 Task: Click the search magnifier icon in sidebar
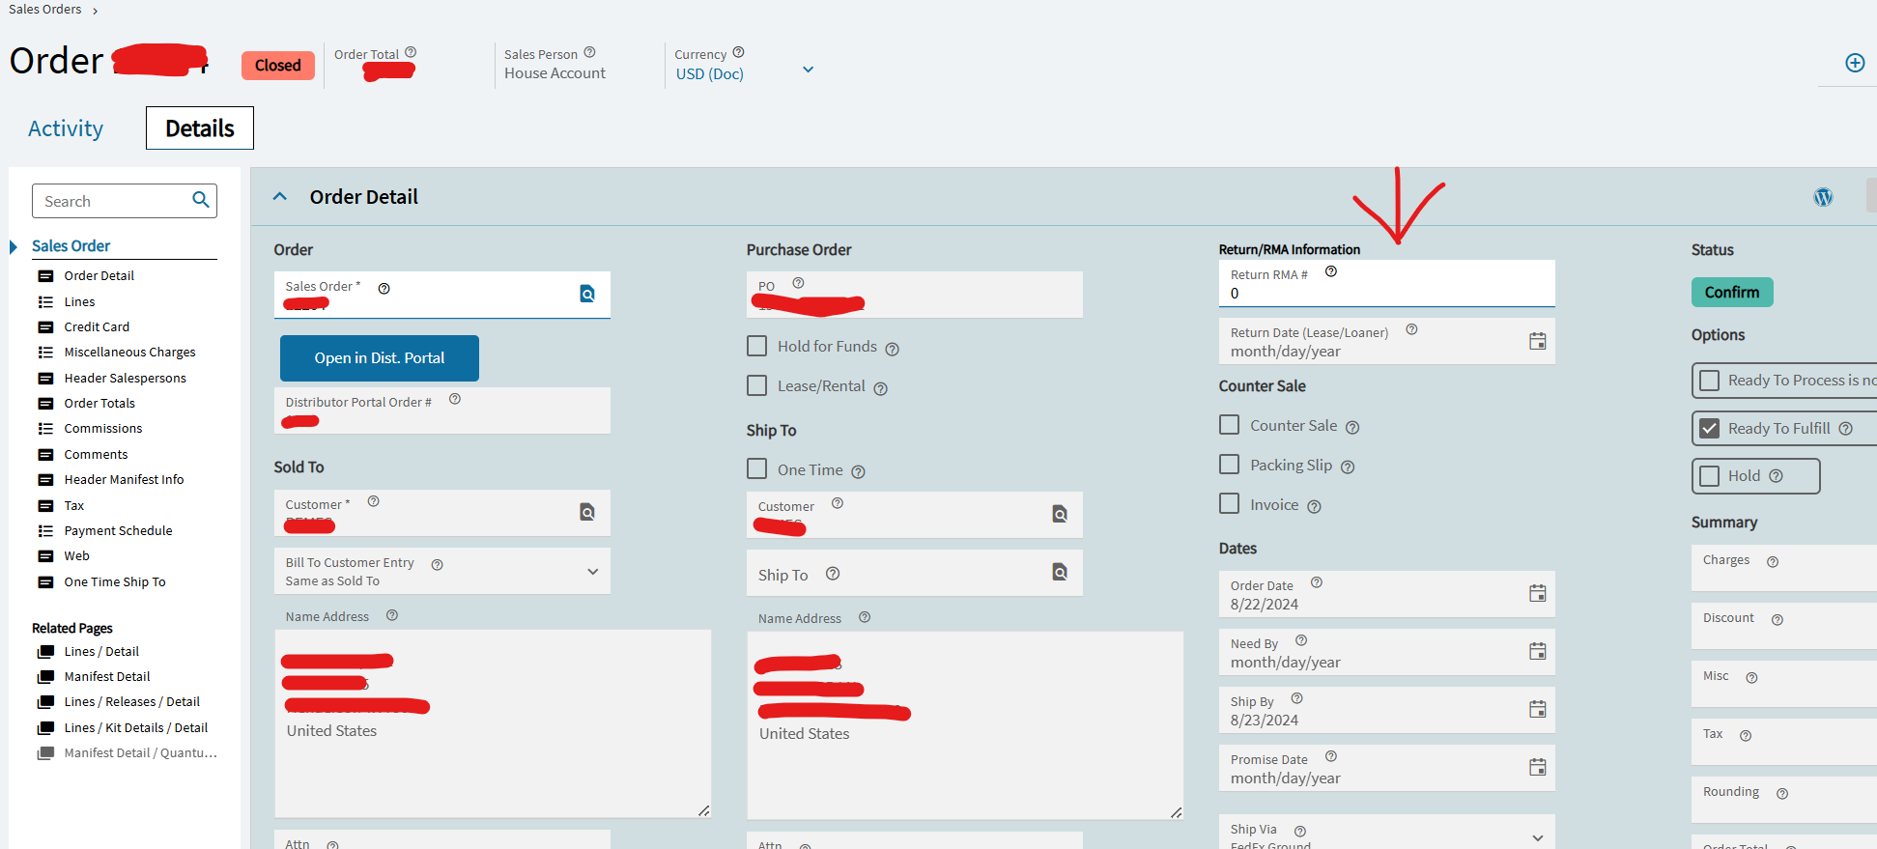(201, 200)
